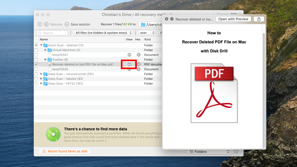Click the help question mark icon
Image resolution: width=297 pixels, height=167 pixels.
click(236, 152)
